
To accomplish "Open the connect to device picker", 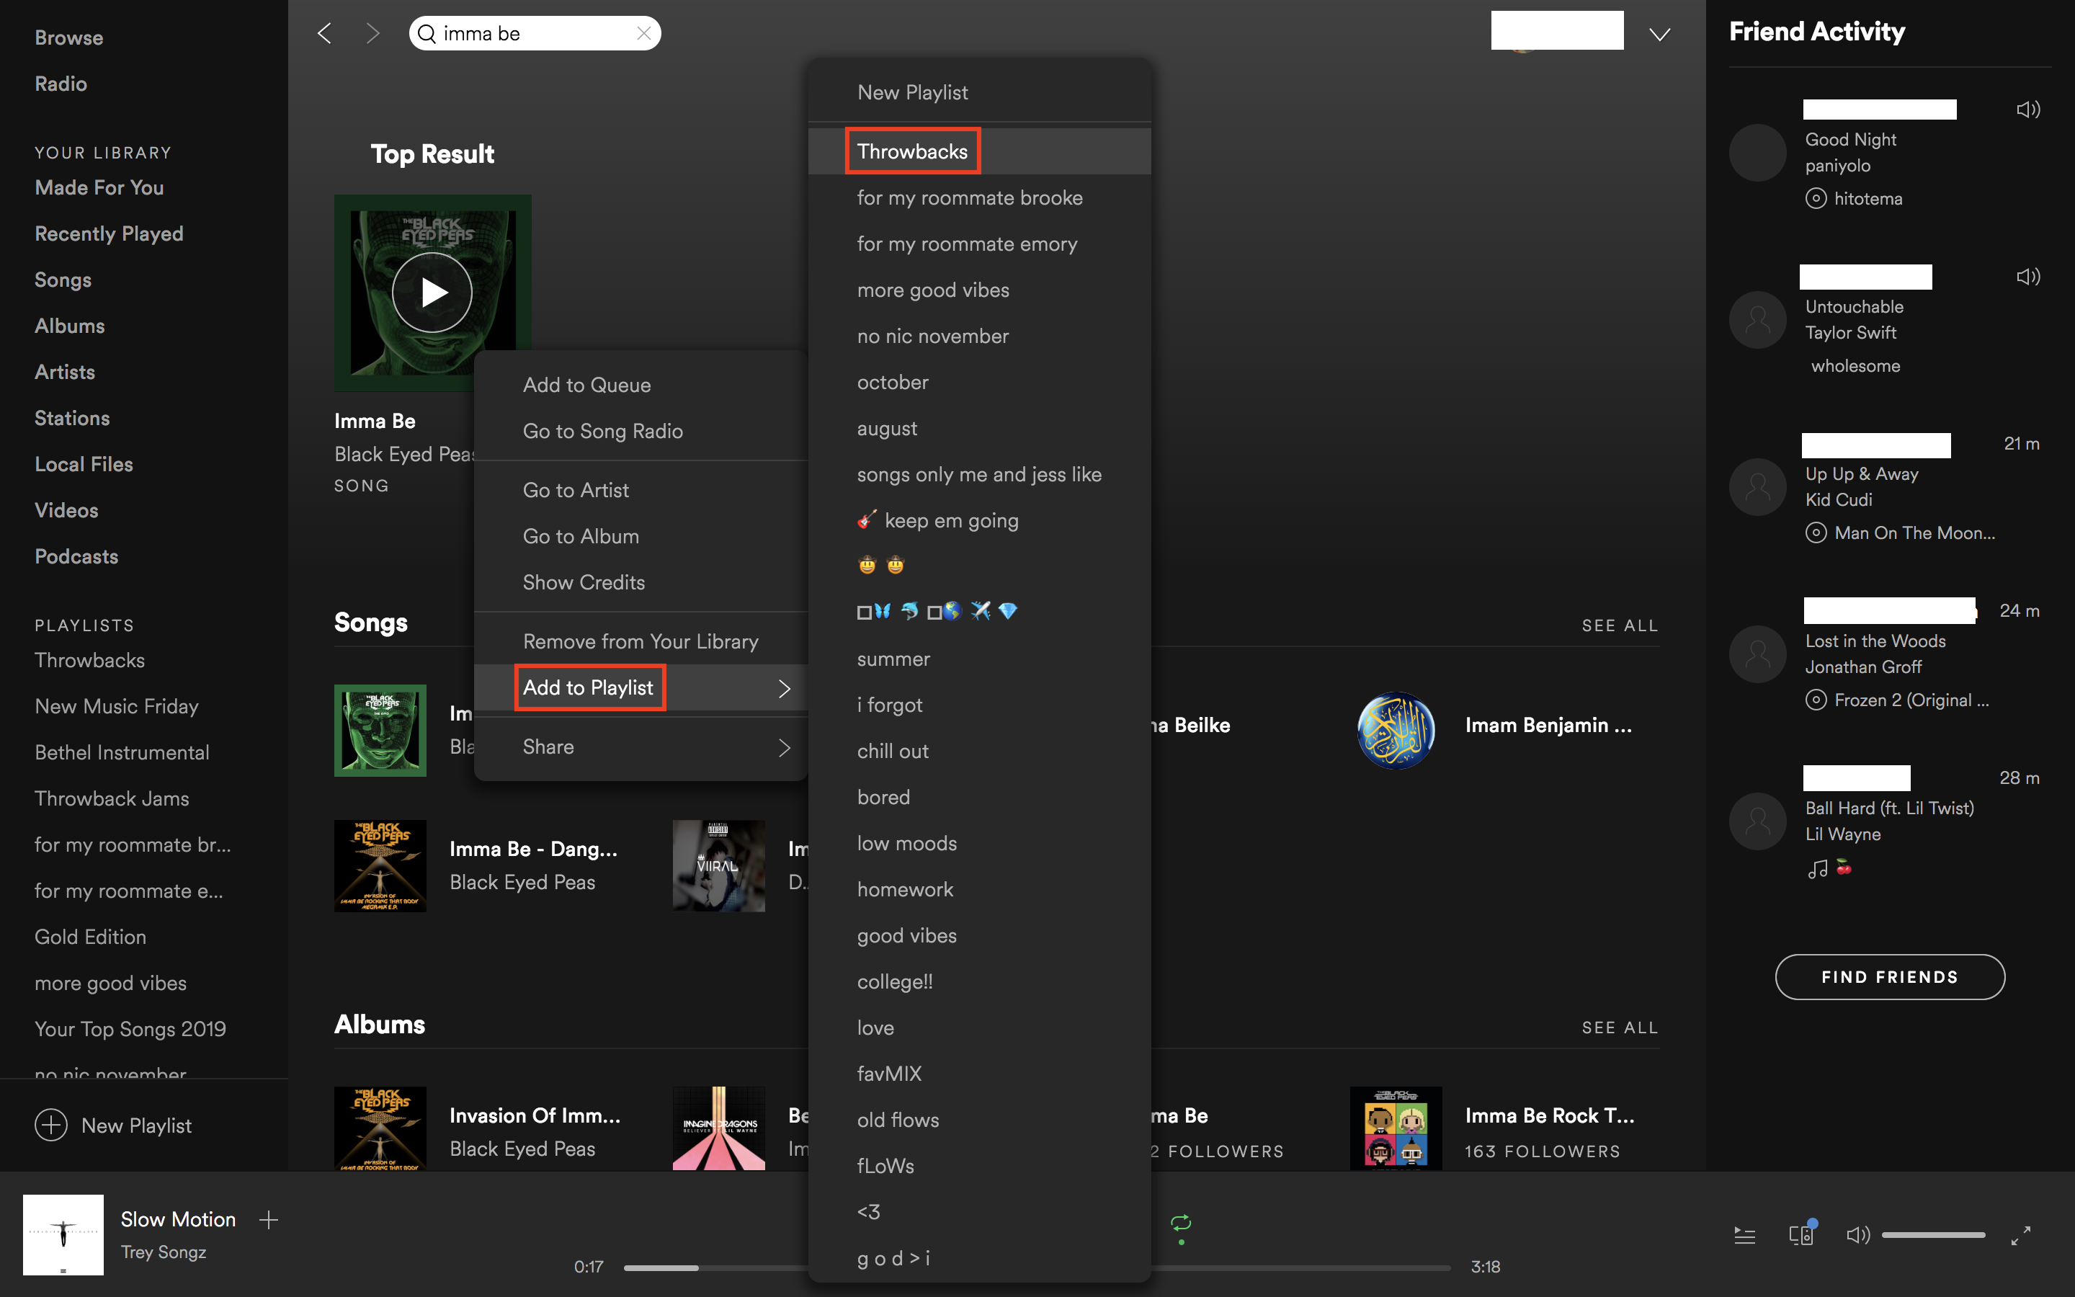I will pos(1801,1235).
